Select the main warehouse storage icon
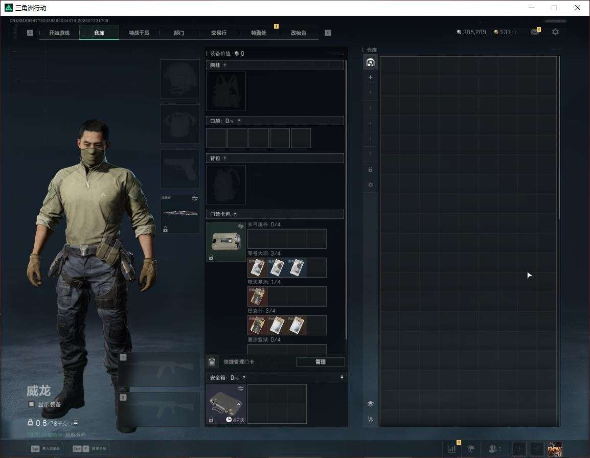The width and height of the screenshot is (590, 458). [370, 62]
